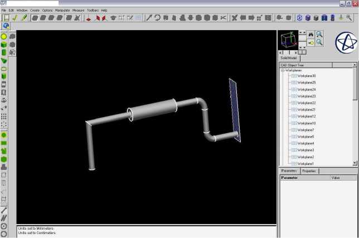Click the binoculars find icon

(311, 35)
